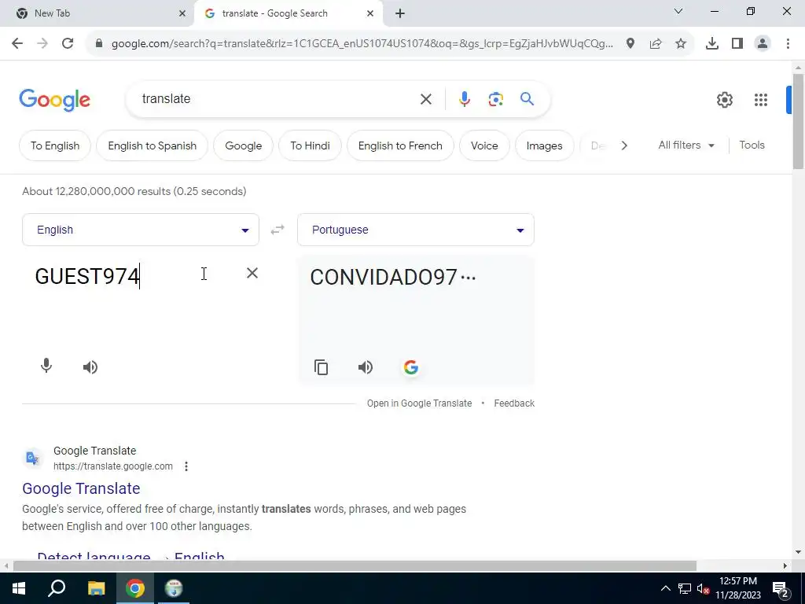Click into the translate search box
Image resolution: width=805 pixels, height=604 pixels.
[278, 98]
